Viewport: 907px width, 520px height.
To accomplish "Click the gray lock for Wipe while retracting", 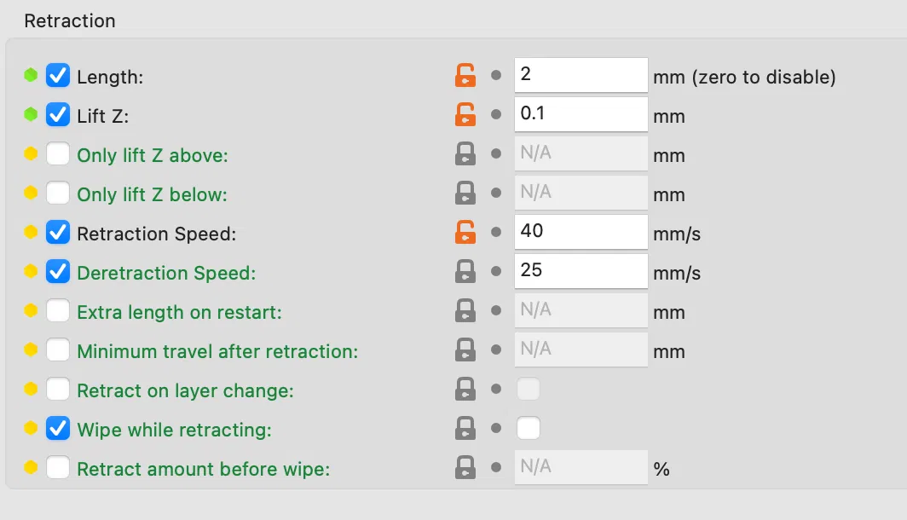I will 465,429.
